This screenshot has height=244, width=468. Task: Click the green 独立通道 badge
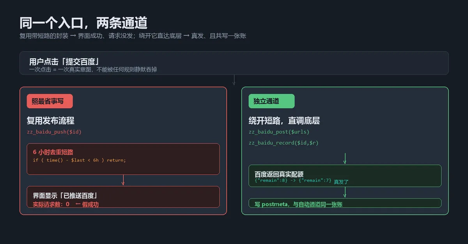point(271,101)
